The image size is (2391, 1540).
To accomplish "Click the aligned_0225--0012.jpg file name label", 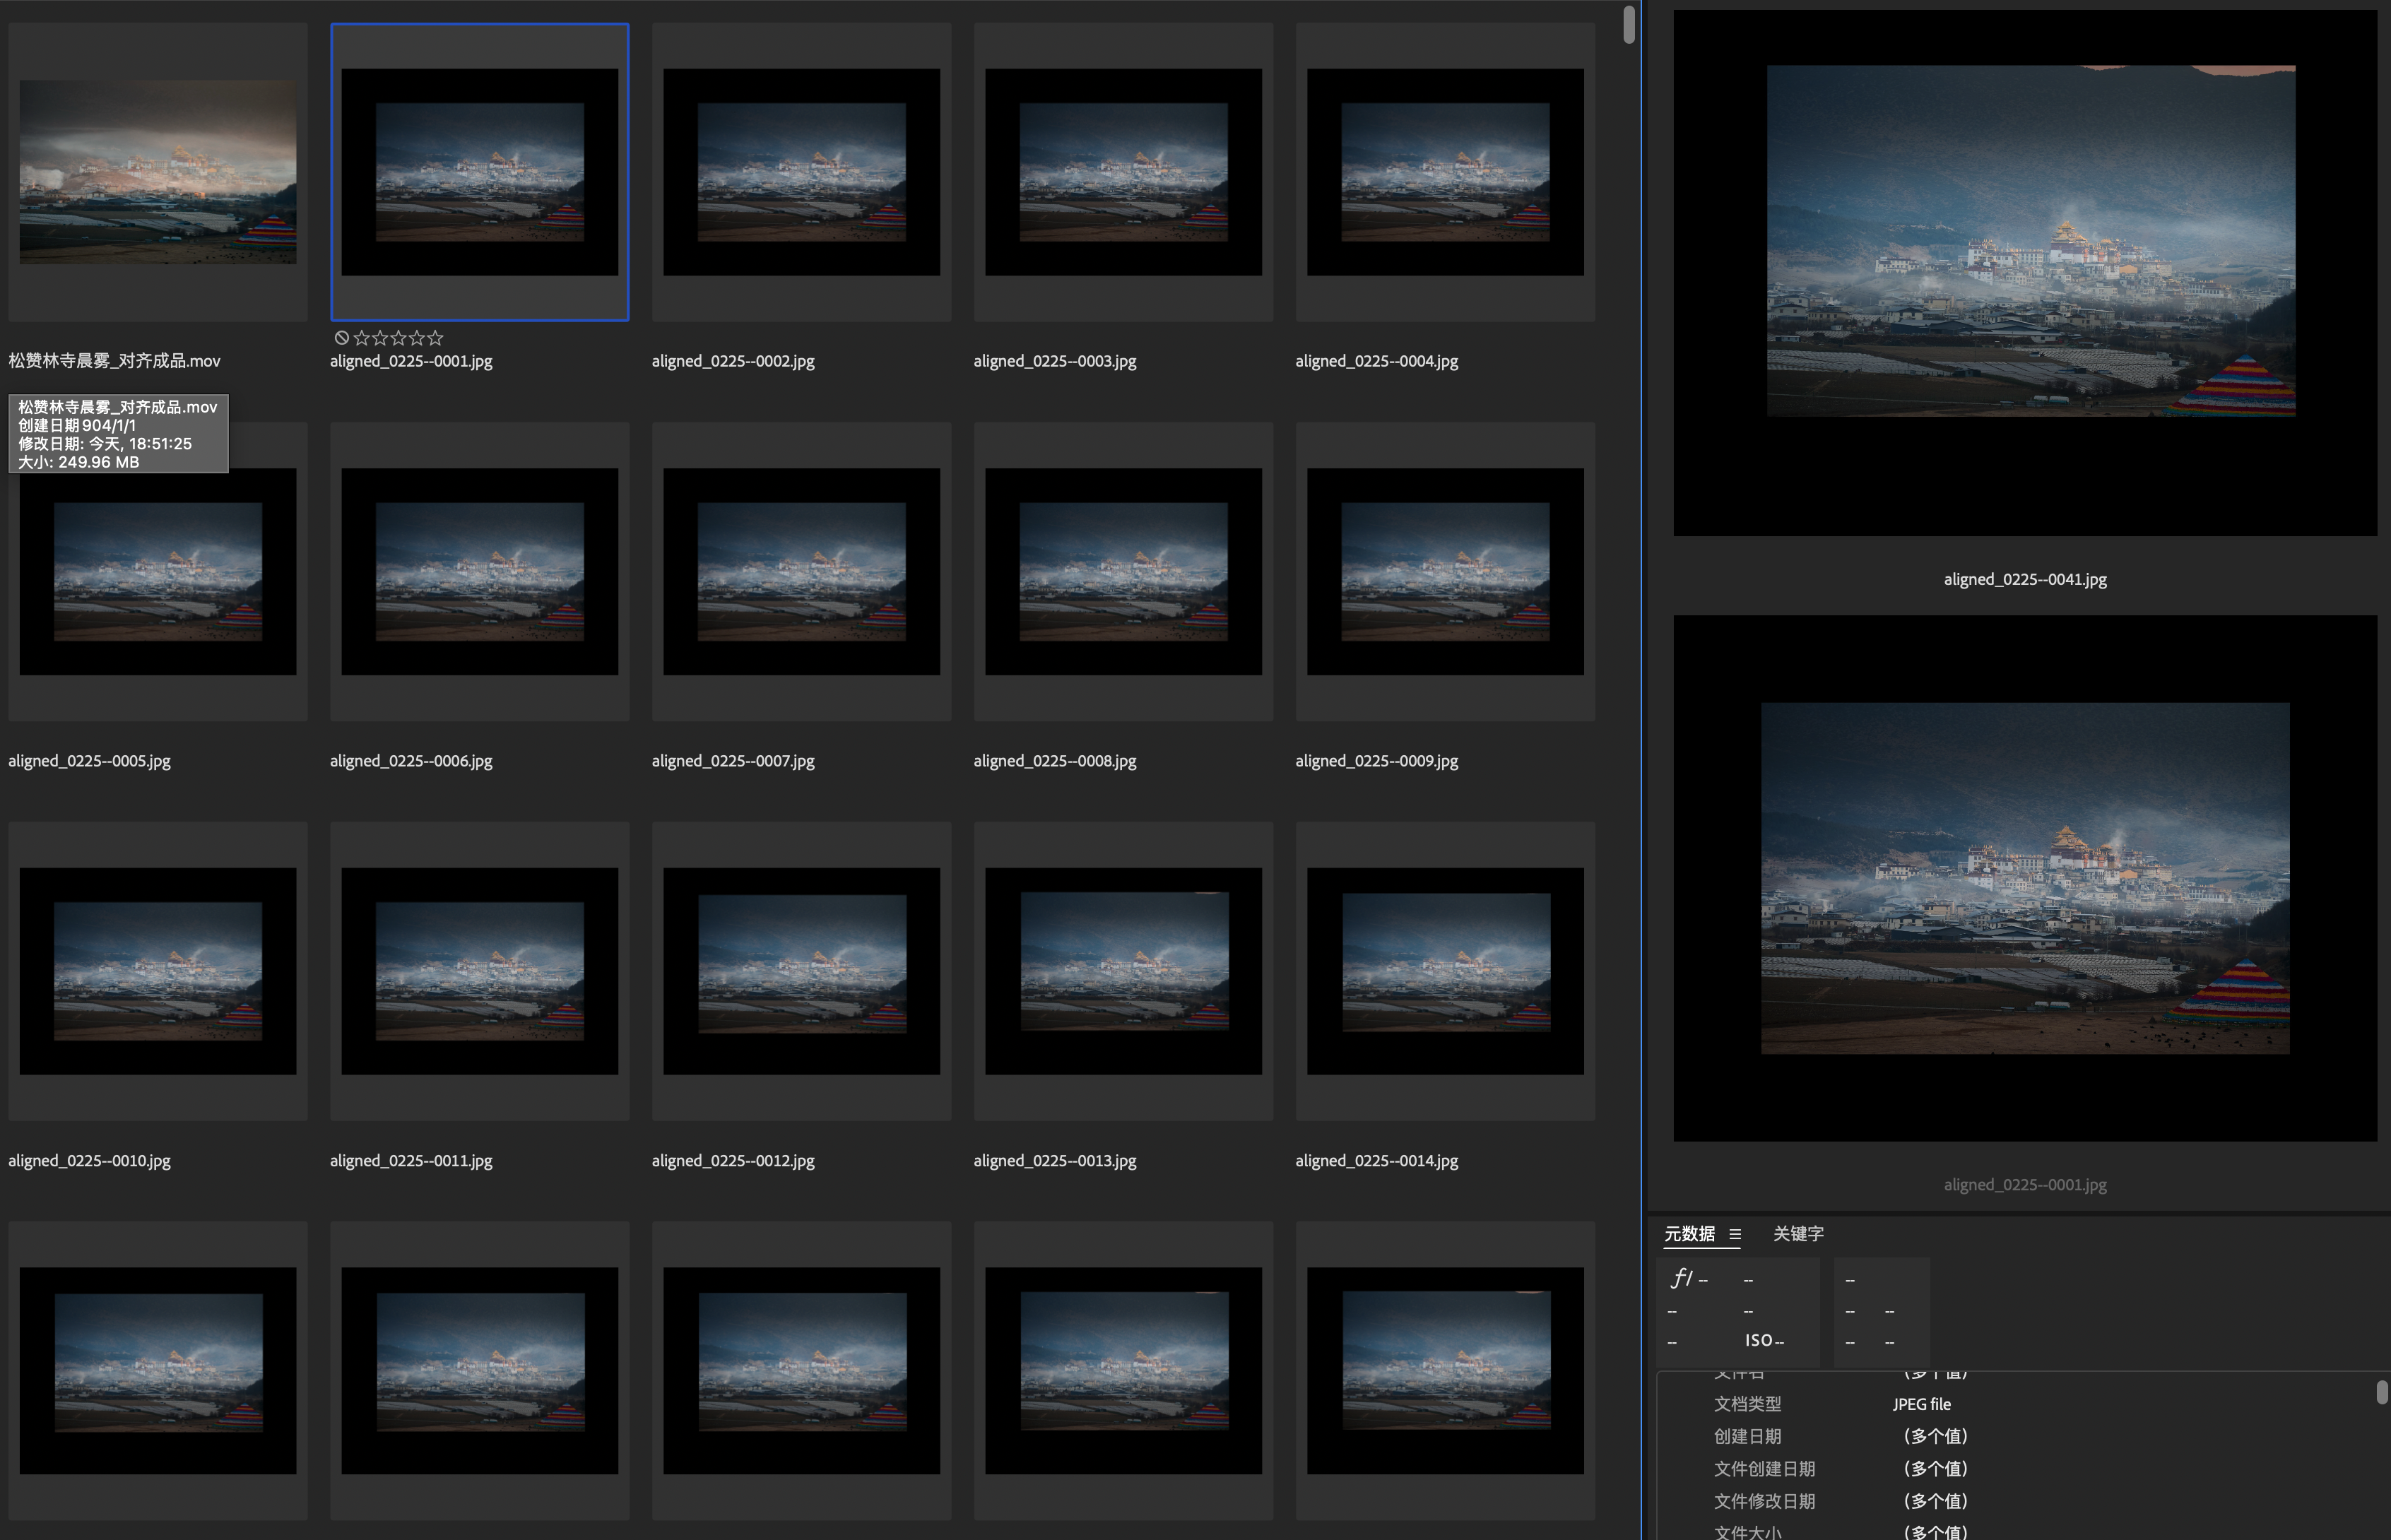I will [x=733, y=1161].
